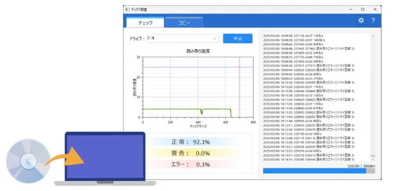Open settings with the gear icon
This screenshot has width=401, height=191.
361,20
